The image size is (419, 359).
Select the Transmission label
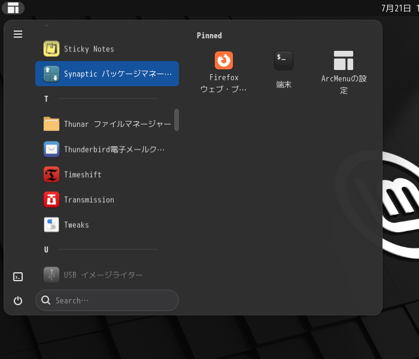(x=89, y=199)
